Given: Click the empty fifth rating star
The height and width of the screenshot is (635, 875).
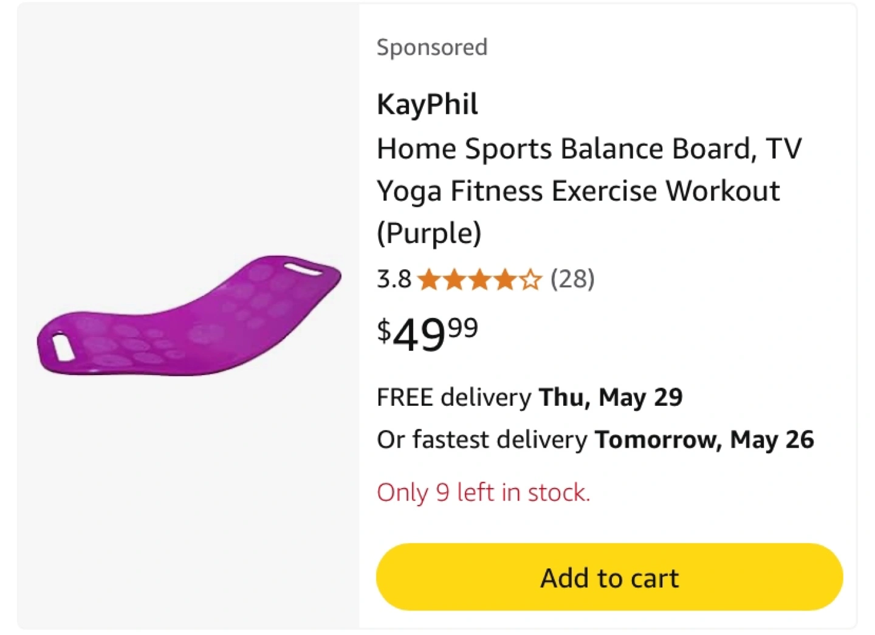Looking at the screenshot, I should point(530,280).
